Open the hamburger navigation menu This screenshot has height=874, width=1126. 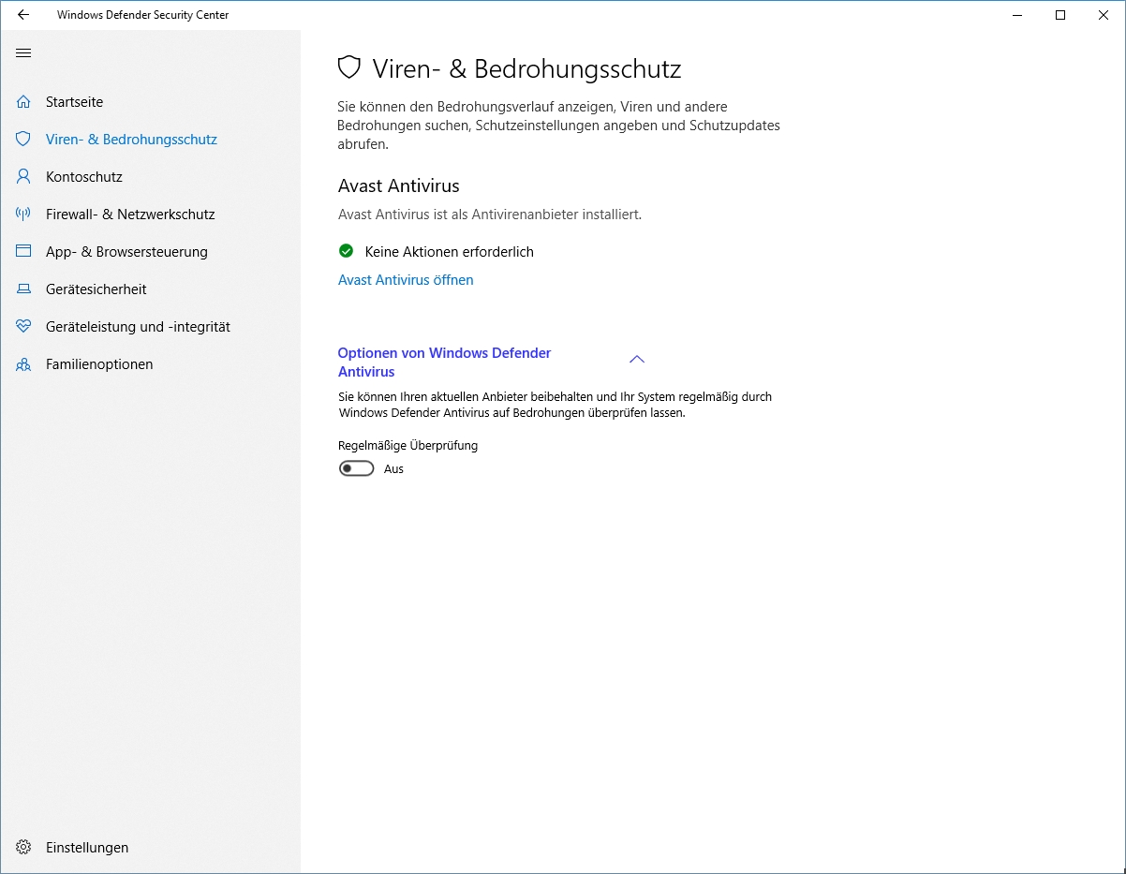tap(23, 52)
